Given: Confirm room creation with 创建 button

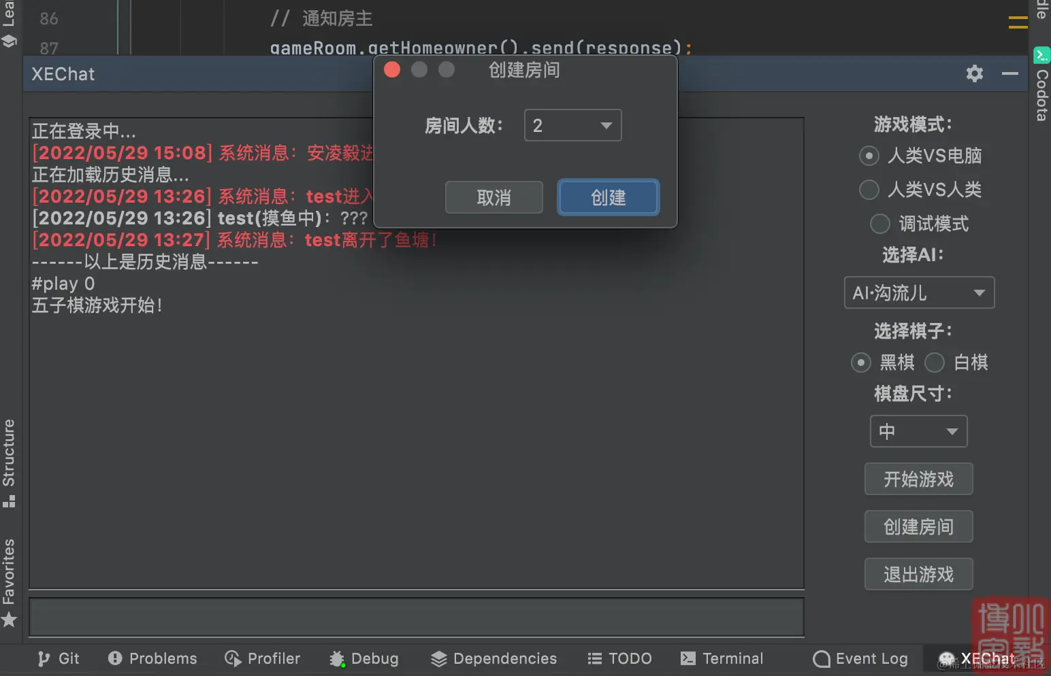Looking at the screenshot, I should point(608,197).
